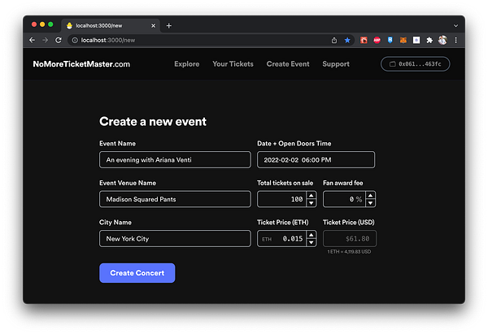Click the wallet address 0x061...463fc button
The image size is (488, 334).
(x=415, y=64)
